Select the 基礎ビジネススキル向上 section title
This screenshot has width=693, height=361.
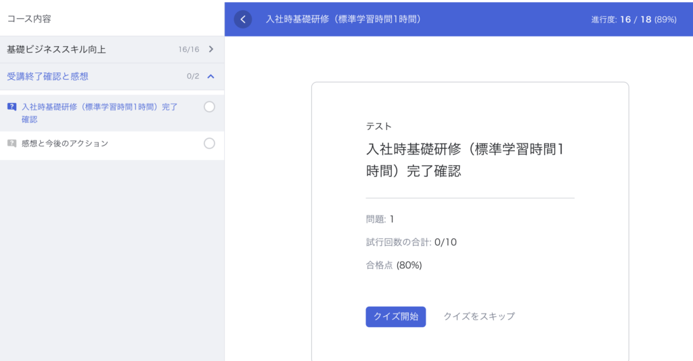[x=56, y=49]
